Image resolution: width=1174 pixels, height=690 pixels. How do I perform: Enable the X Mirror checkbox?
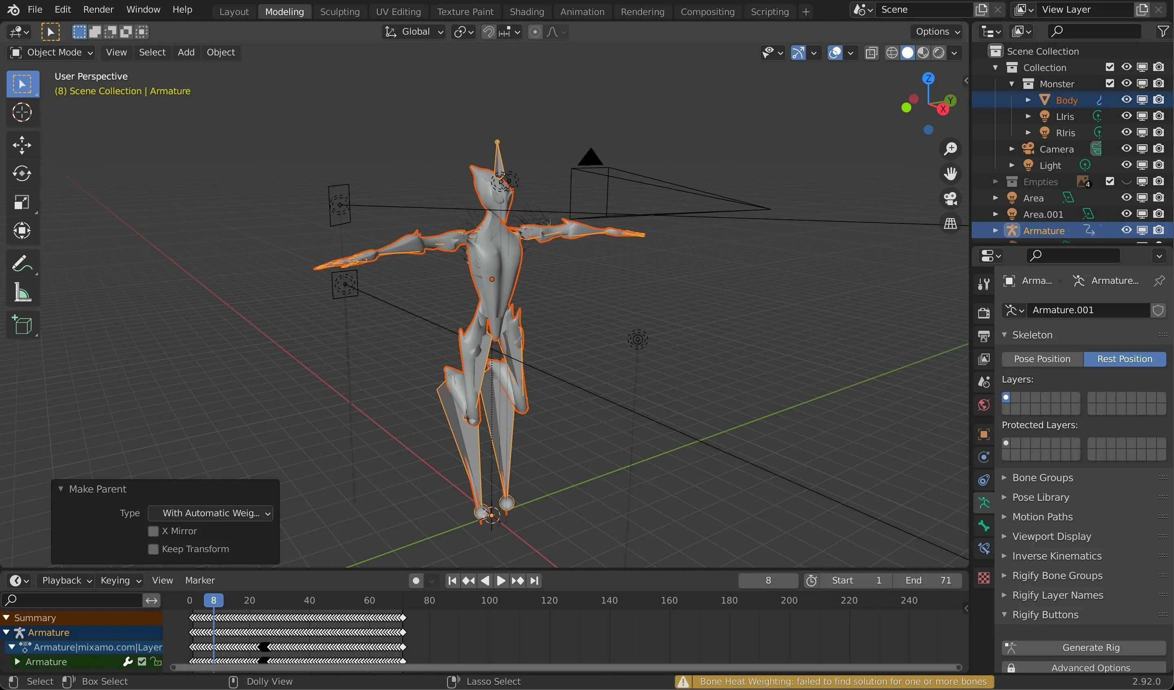153,531
